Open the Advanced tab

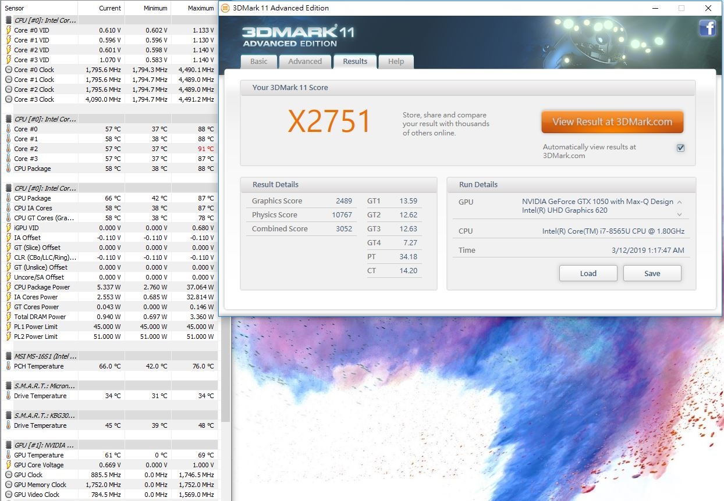[x=305, y=62]
